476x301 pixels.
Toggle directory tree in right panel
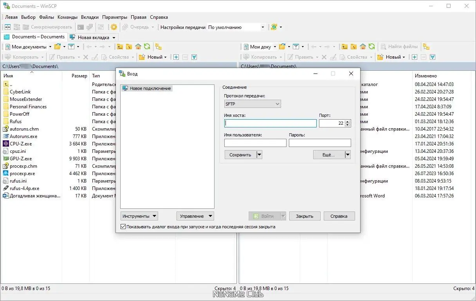(x=426, y=47)
